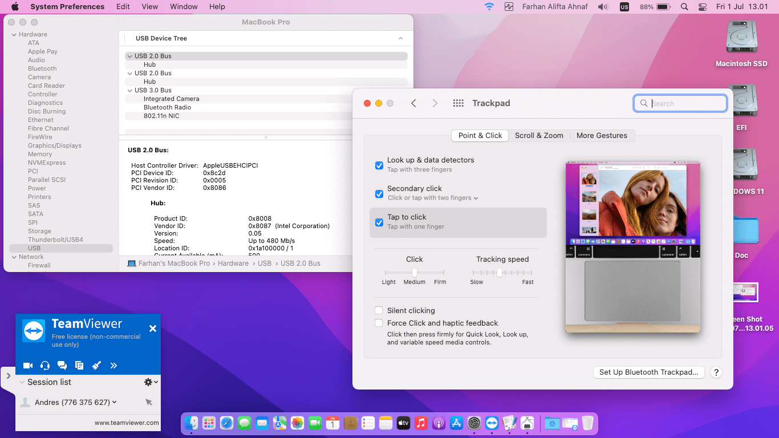The width and height of the screenshot is (779, 438).
Task: Open the TeamViewer chat icon
Action: (62, 366)
